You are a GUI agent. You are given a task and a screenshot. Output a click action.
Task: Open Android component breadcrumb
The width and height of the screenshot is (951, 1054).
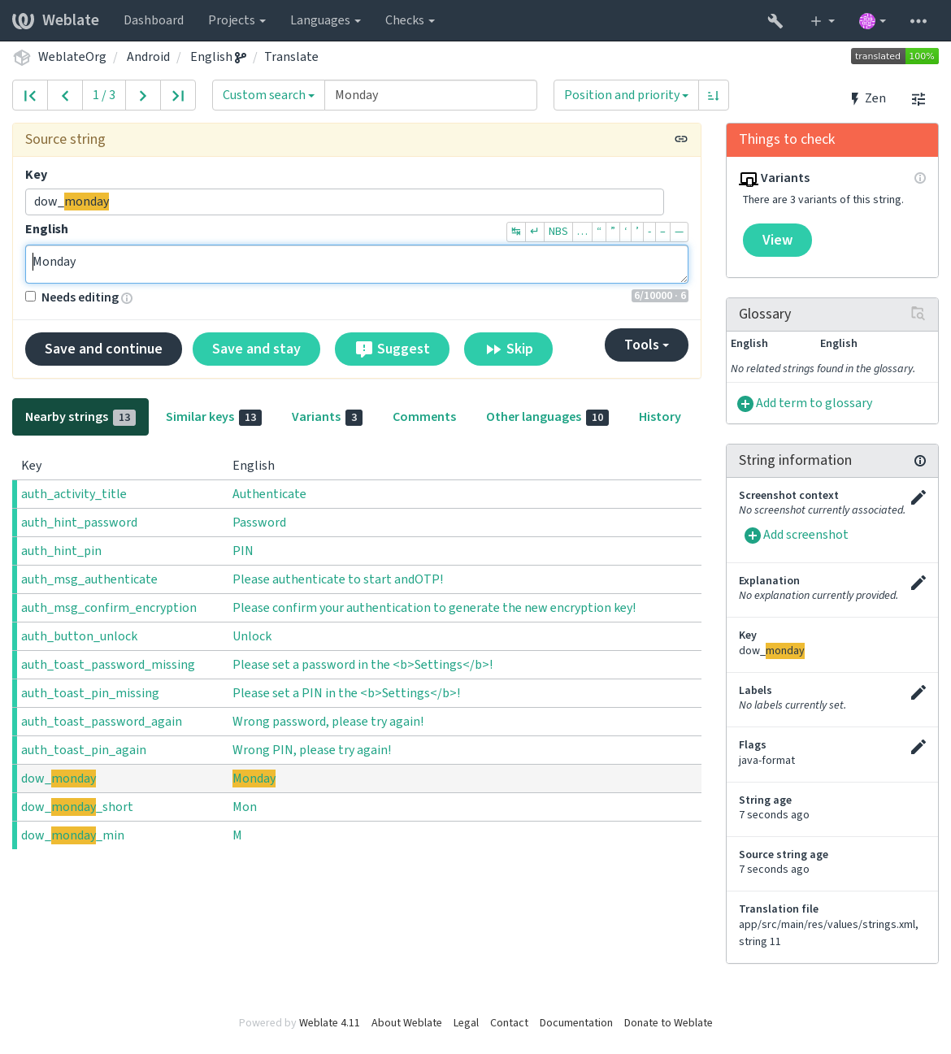[148, 57]
